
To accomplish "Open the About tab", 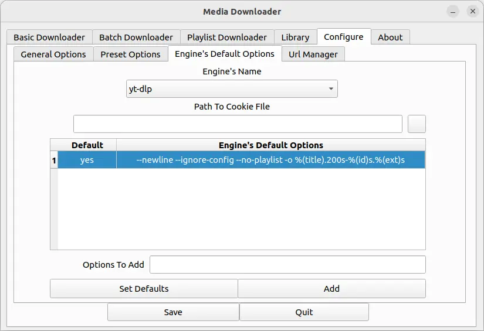I will click(x=390, y=37).
